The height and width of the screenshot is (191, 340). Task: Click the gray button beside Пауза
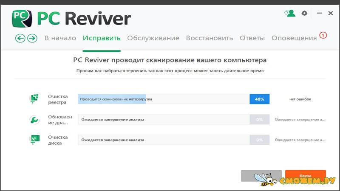[x=261, y=176]
